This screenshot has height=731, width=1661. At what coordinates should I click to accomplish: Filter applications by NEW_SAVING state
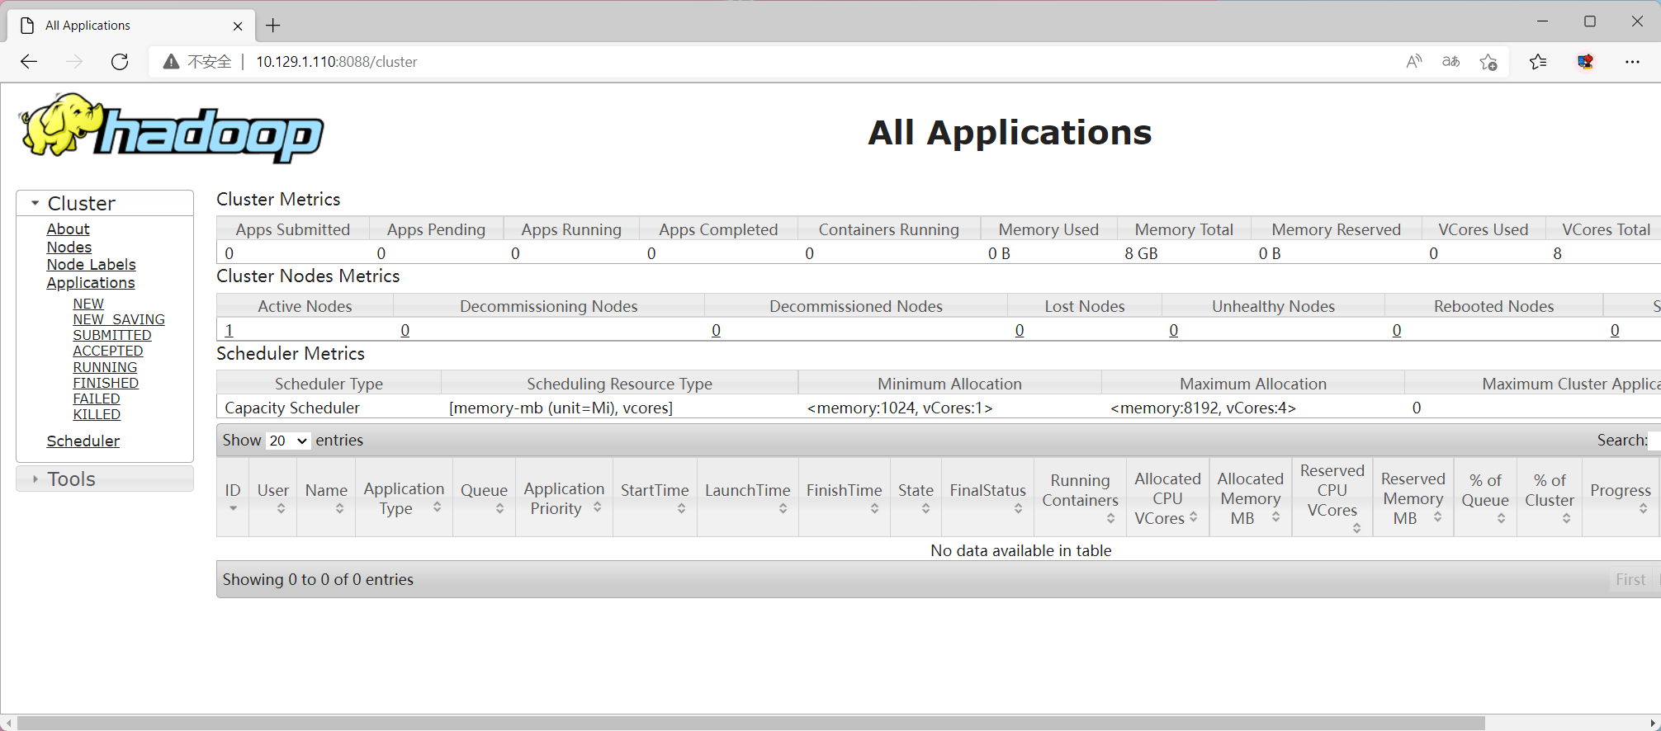point(119,319)
